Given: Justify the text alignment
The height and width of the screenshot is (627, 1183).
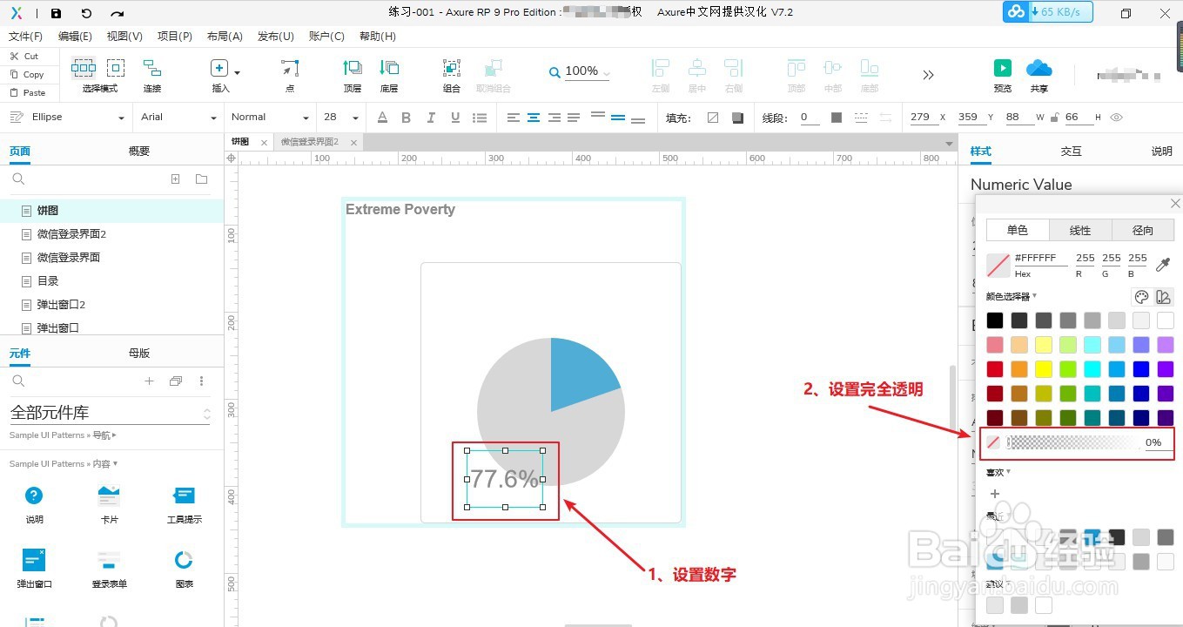Looking at the screenshot, I should (x=574, y=118).
